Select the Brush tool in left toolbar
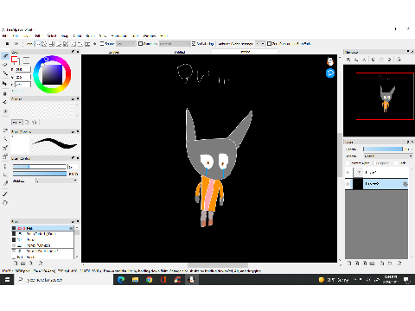The image size is (415, 311). click(x=5, y=56)
